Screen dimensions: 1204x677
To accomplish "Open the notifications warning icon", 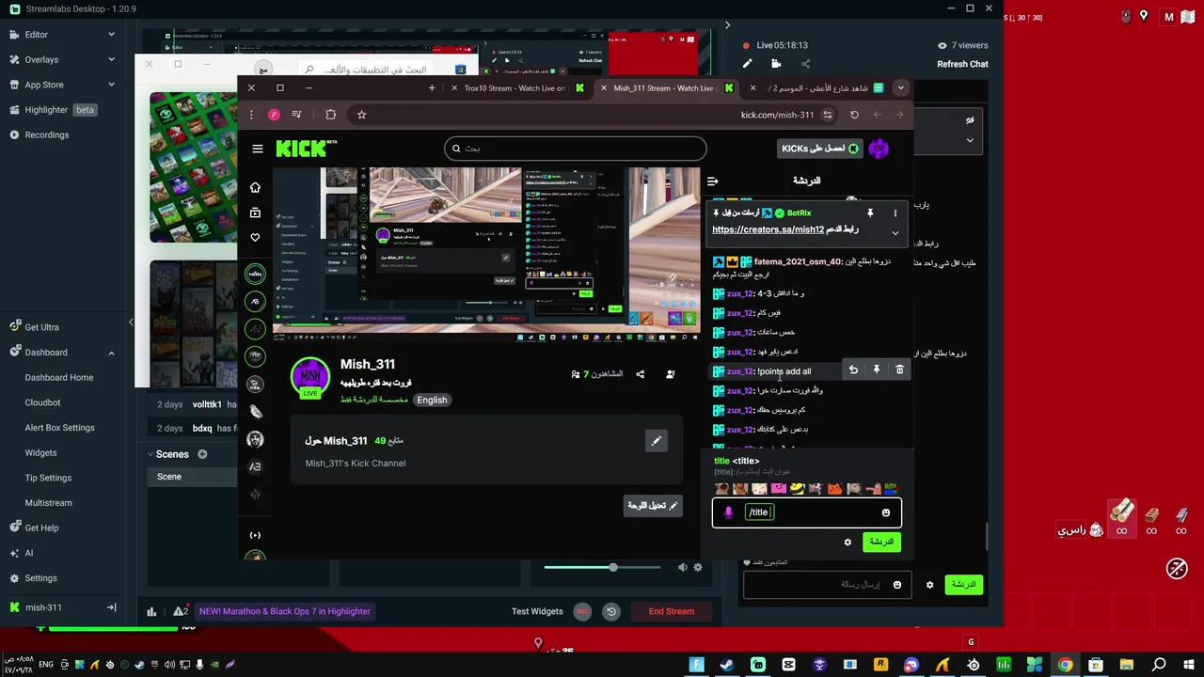I will pyautogui.click(x=181, y=611).
